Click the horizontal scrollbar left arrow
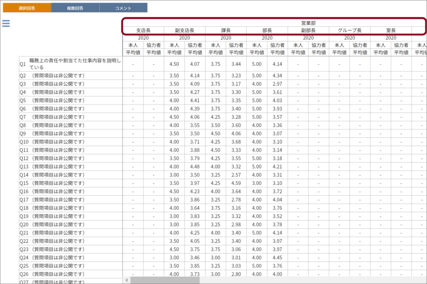The width and height of the screenshot is (427, 284). tap(127, 280)
